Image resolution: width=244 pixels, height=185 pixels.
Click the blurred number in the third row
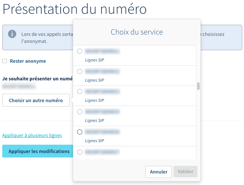coord(102,92)
